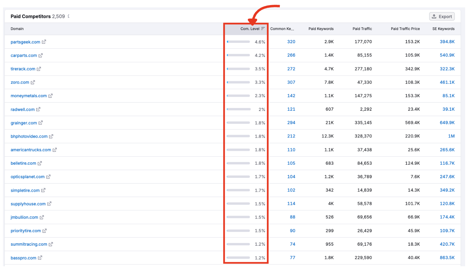Click the Paid Traffic Price column header
The width and height of the screenshot is (469, 272).
[405, 29]
